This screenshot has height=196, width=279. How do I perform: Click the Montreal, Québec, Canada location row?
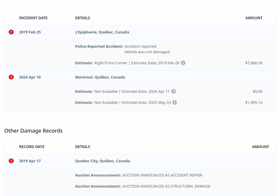click(100, 77)
